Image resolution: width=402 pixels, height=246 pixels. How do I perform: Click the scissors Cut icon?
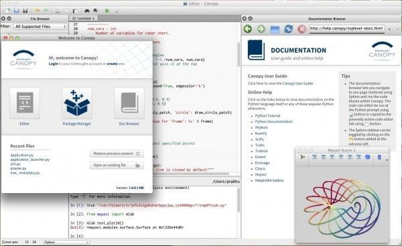tap(58, 11)
